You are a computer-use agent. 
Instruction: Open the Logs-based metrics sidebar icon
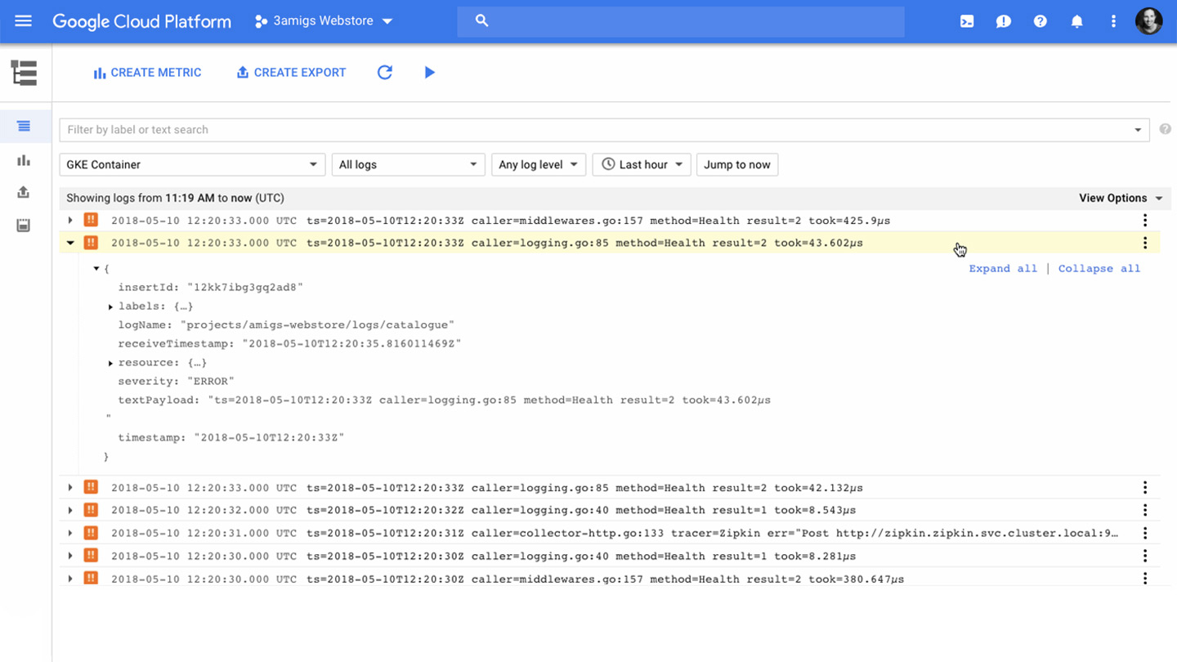pos(24,160)
